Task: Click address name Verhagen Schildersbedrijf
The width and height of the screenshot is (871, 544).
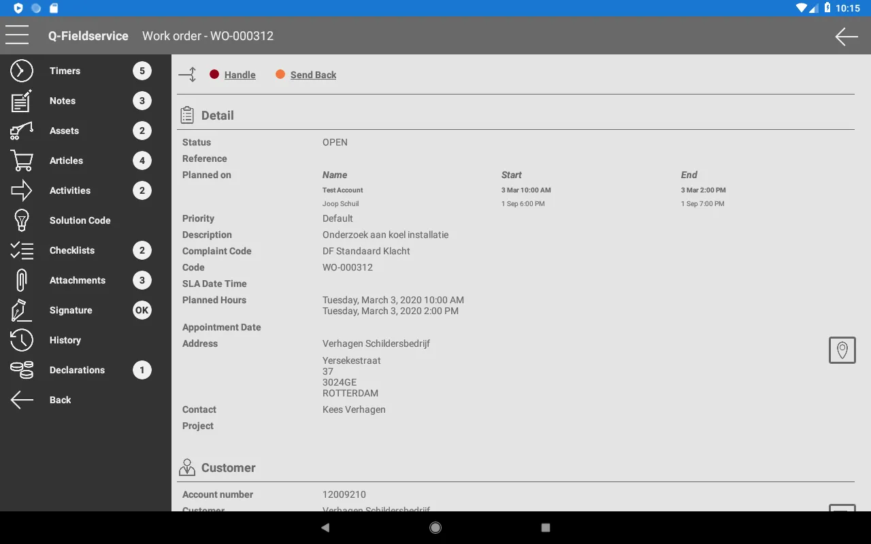Action: [x=376, y=343]
